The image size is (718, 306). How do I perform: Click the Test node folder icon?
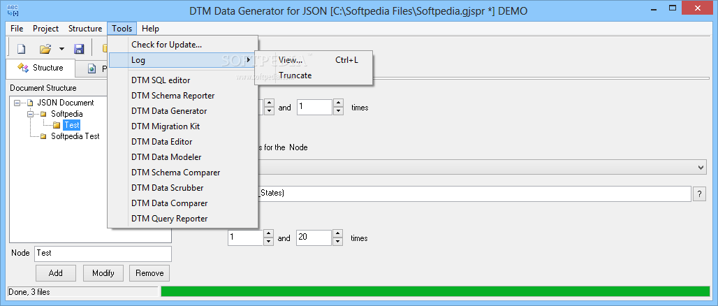pyautogui.click(x=57, y=124)
